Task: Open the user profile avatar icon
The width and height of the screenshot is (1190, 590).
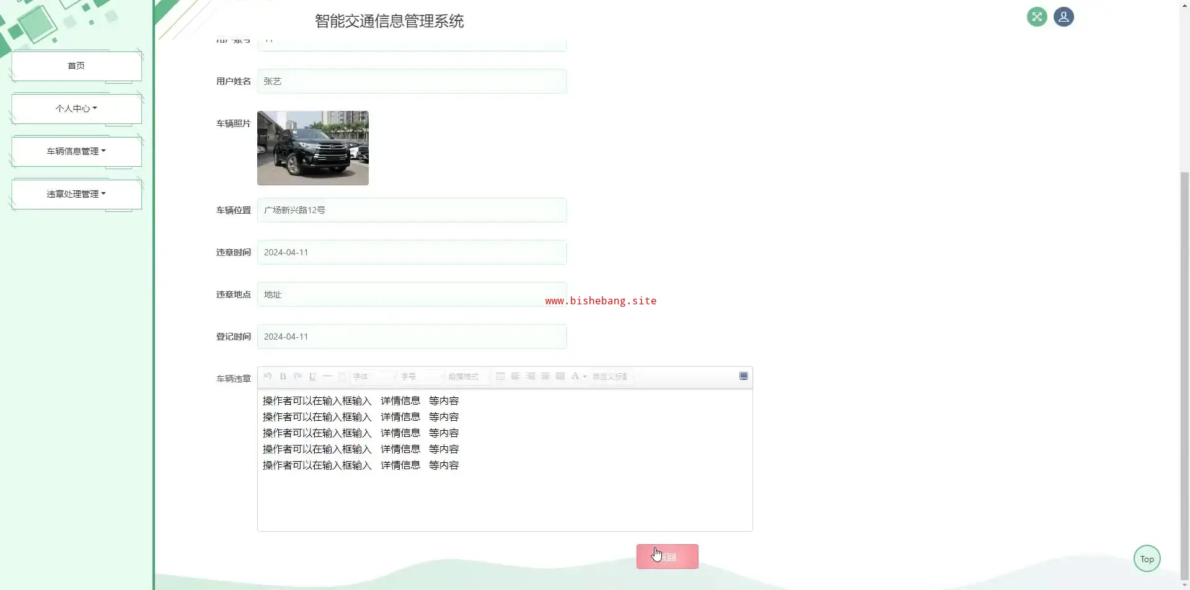Action: point(1064,17)
